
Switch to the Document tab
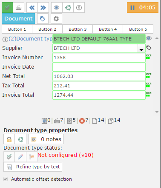click(x=18, y=19)
